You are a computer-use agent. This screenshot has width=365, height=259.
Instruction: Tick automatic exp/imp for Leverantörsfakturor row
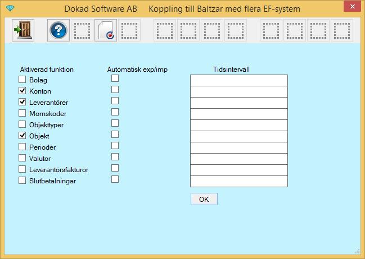pos(115,168)
